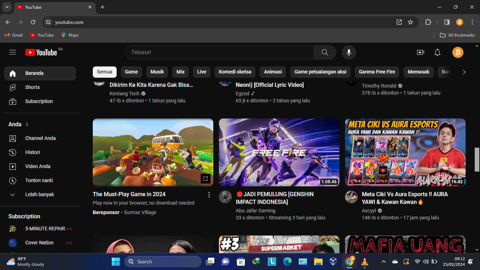Open the 5-MINUTE REPAIR subscription channel
This screenshot has width=480, height=270.
coord(40,229)
